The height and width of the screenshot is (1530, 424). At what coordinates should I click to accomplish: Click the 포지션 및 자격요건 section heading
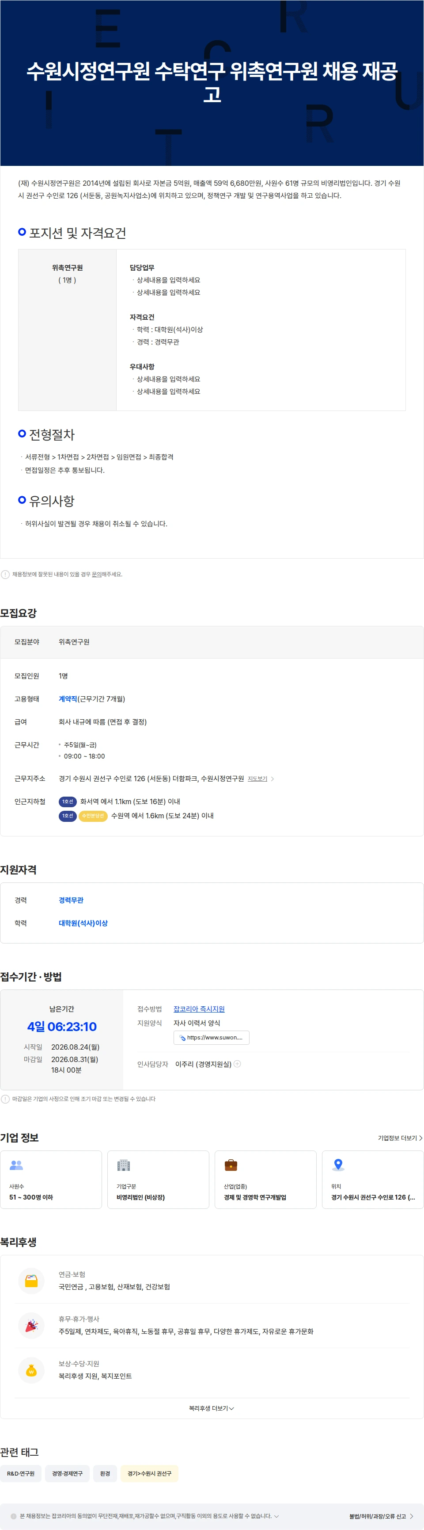[78, 233]
